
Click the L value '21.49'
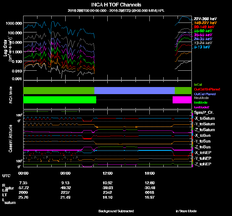(x=65, y=197)
